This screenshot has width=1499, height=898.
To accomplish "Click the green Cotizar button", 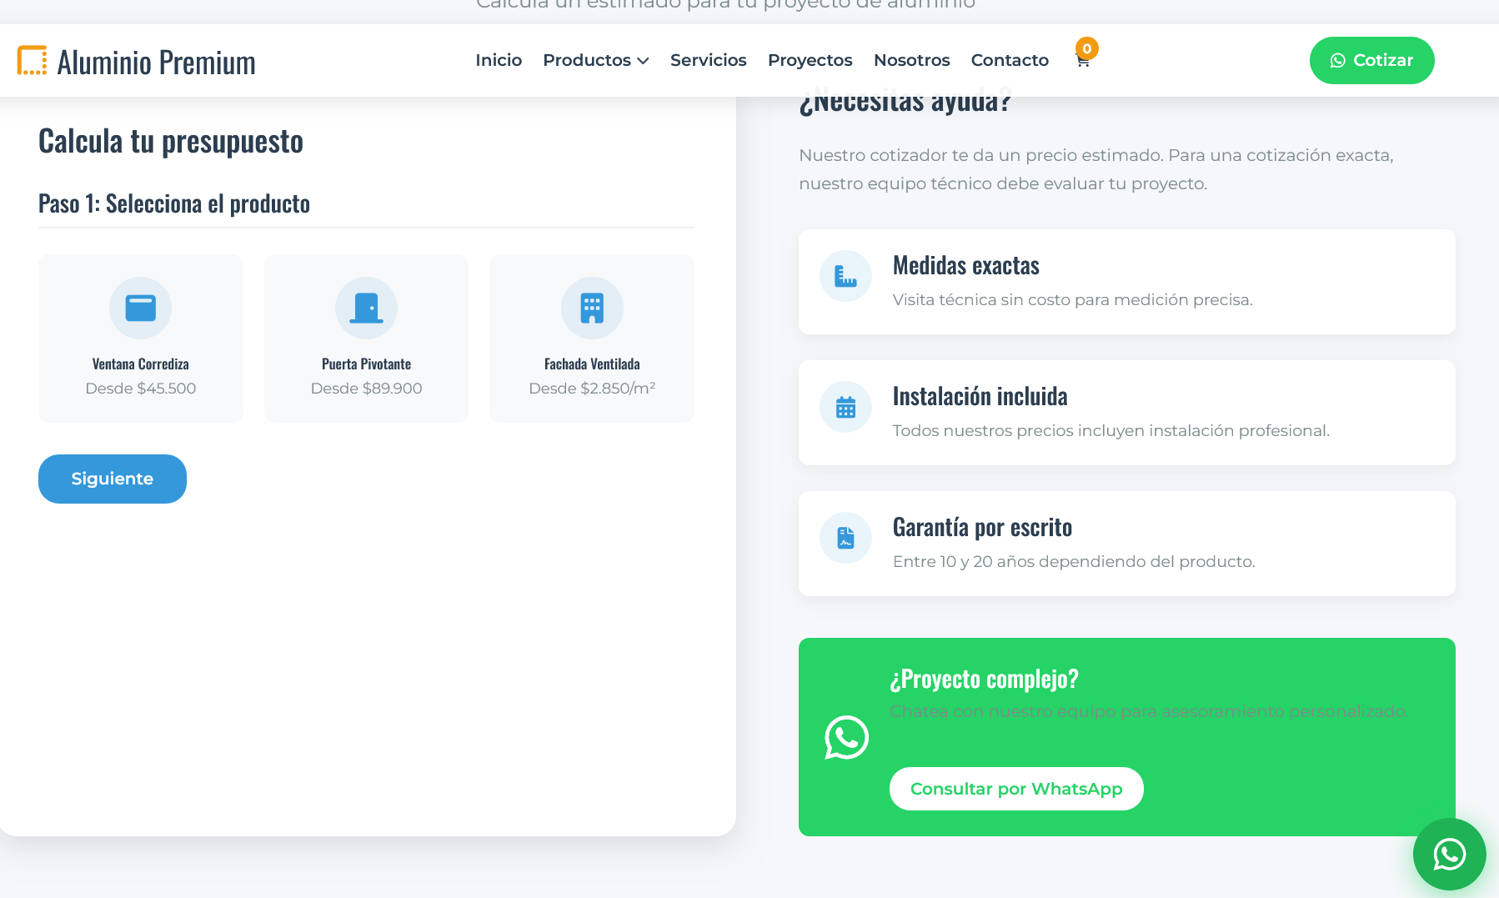I will (x=1371, y=60).
